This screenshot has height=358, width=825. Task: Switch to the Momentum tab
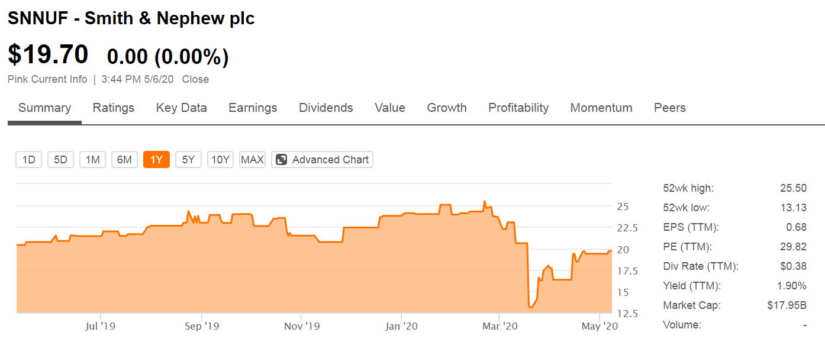601,108
